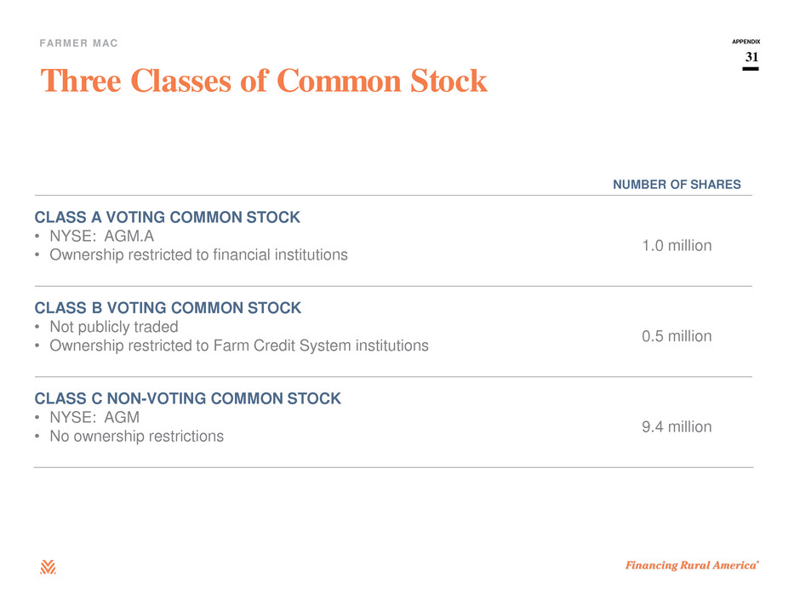This screenshot has width=800, height=600.
Task: Select the 9.4 million share value
Action: pyautogui.click(x=677, y=426)
